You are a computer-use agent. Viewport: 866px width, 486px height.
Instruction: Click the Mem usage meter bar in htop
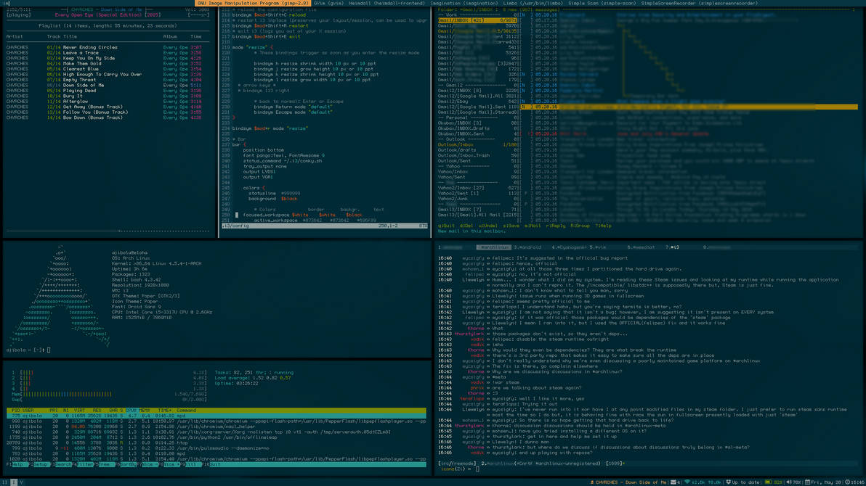109,394
